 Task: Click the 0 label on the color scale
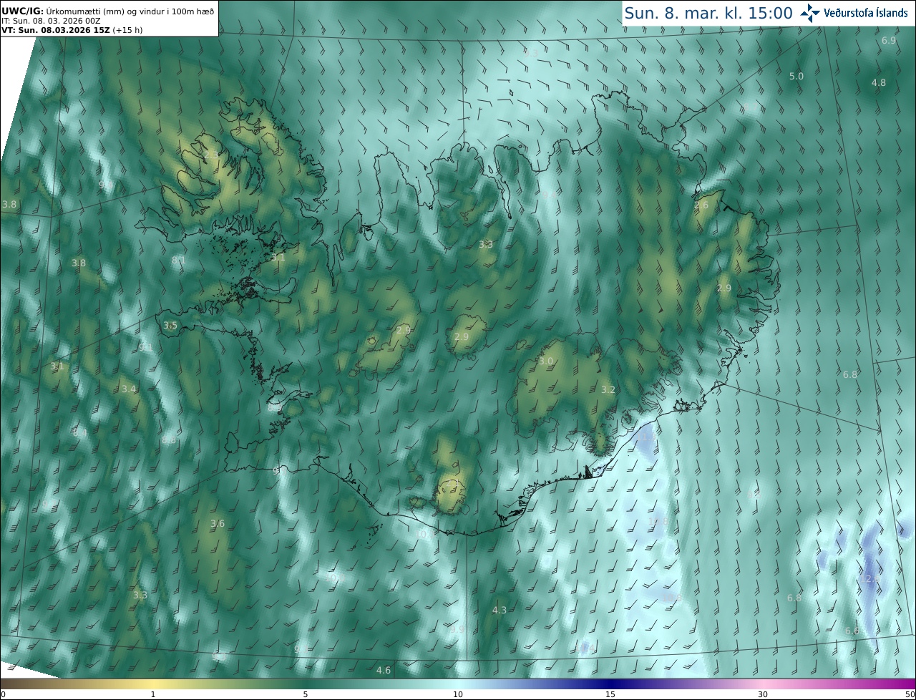[x=2, y=694]
